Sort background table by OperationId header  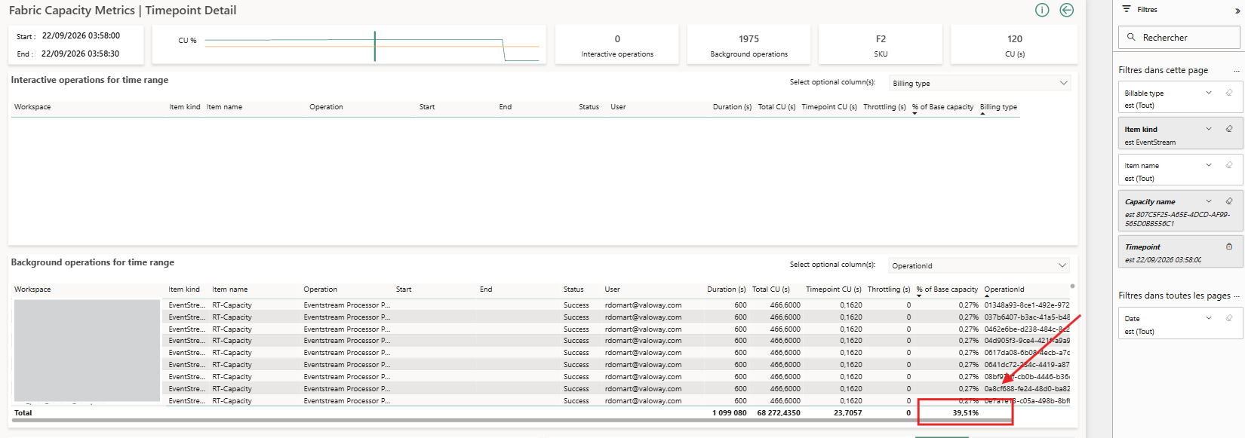pos(1004,289)
